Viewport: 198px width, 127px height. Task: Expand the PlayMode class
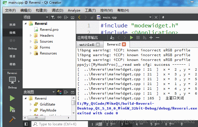(31, 110)
